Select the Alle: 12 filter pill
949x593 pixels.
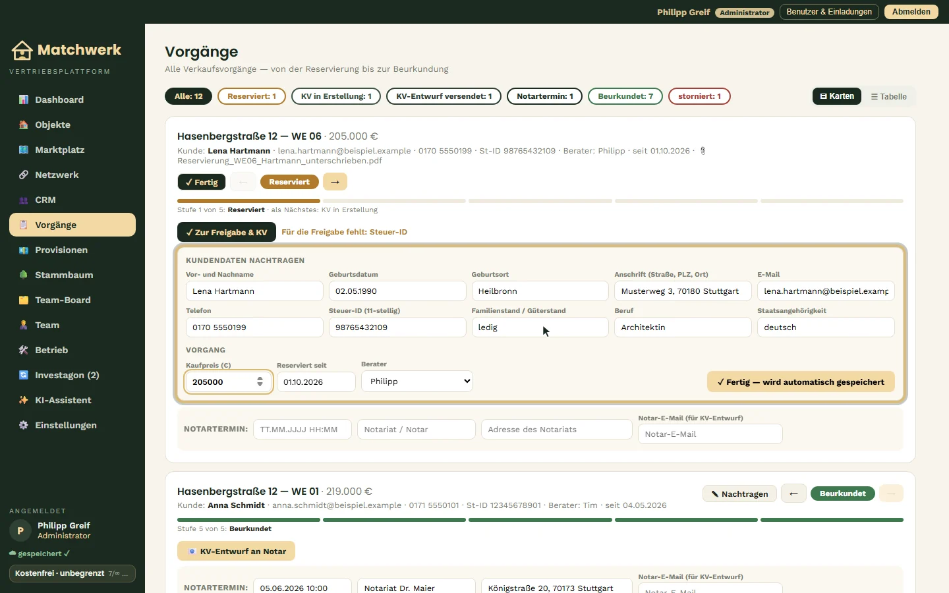(x=188, y=96)
